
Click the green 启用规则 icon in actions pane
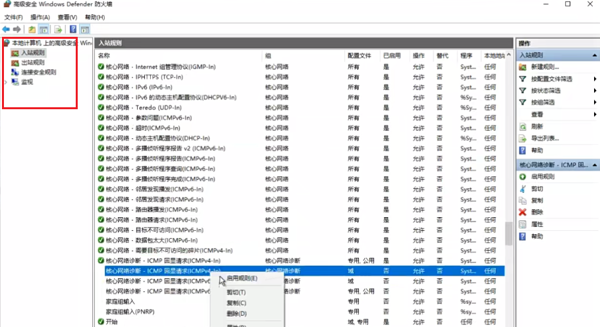[x=522, y=177]
